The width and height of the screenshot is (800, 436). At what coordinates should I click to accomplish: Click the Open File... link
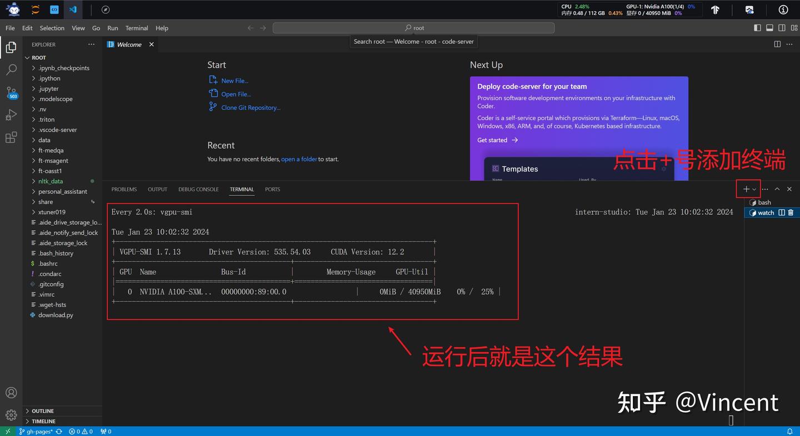click(x=236, y=94)
